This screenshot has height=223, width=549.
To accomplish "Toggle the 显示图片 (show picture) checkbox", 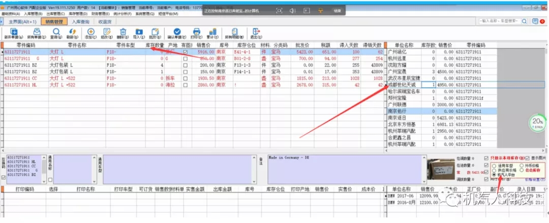I will pos(526,158).
